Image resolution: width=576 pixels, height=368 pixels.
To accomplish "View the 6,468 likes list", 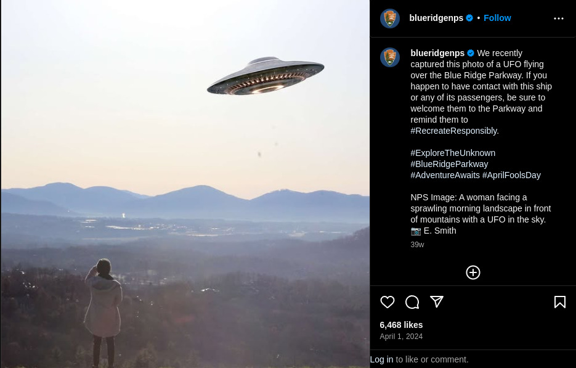I will click(x=401, y=325).
